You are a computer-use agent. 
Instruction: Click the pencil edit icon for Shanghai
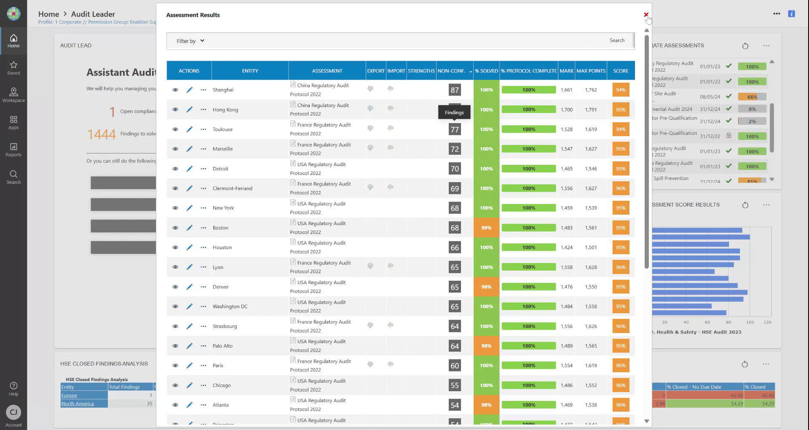coord(190,90)
